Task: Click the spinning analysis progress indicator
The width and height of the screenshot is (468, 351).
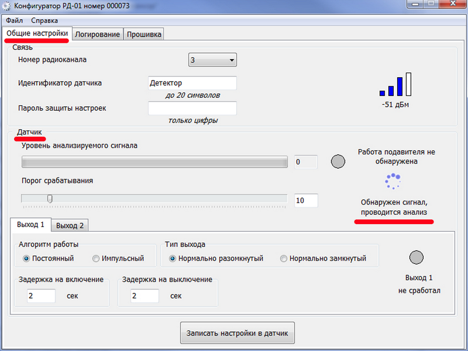Action: (x=393, y=181)
